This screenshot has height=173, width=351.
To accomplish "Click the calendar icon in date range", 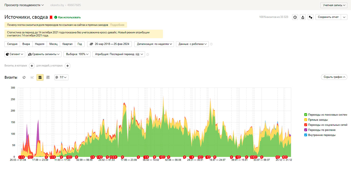I will point(92,44).
